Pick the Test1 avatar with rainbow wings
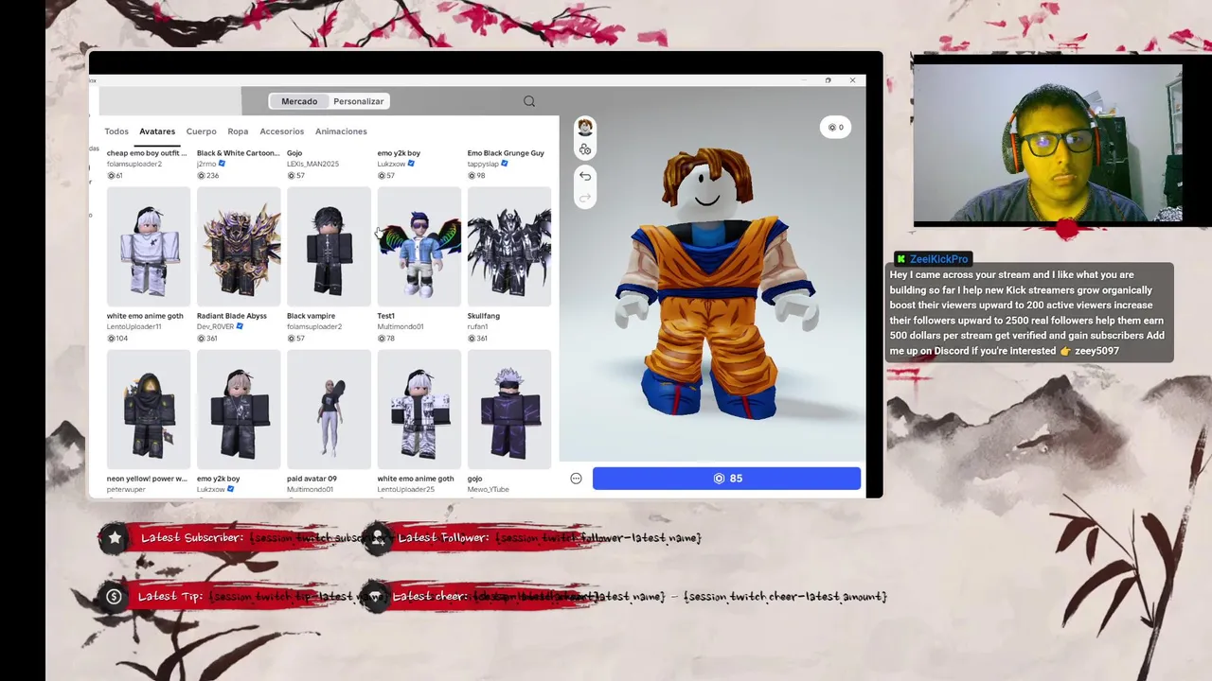The width and height of the screenshot is (1212, 681). pos(419,247)
